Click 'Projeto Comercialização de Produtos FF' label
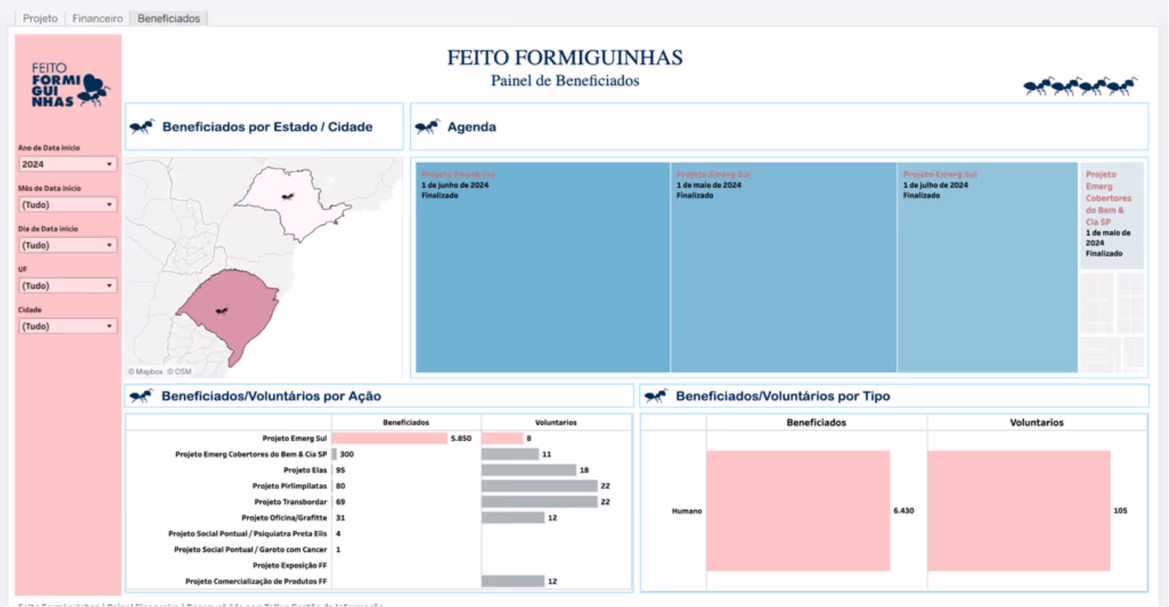This screenshot has width=1169, height=607. pyautogui.click(x=256, y=581)
